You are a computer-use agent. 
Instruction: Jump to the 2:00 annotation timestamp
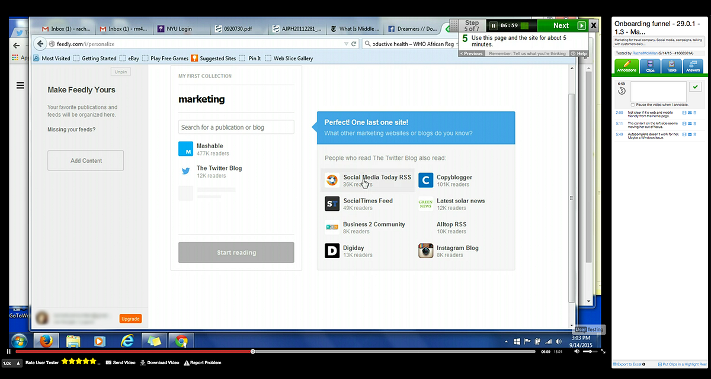coord(619,112)
